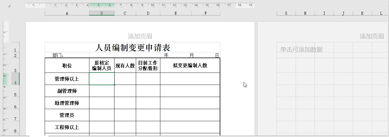
Task: Click the fill handle of the selected cell
Action: click(x=114, y=85)
